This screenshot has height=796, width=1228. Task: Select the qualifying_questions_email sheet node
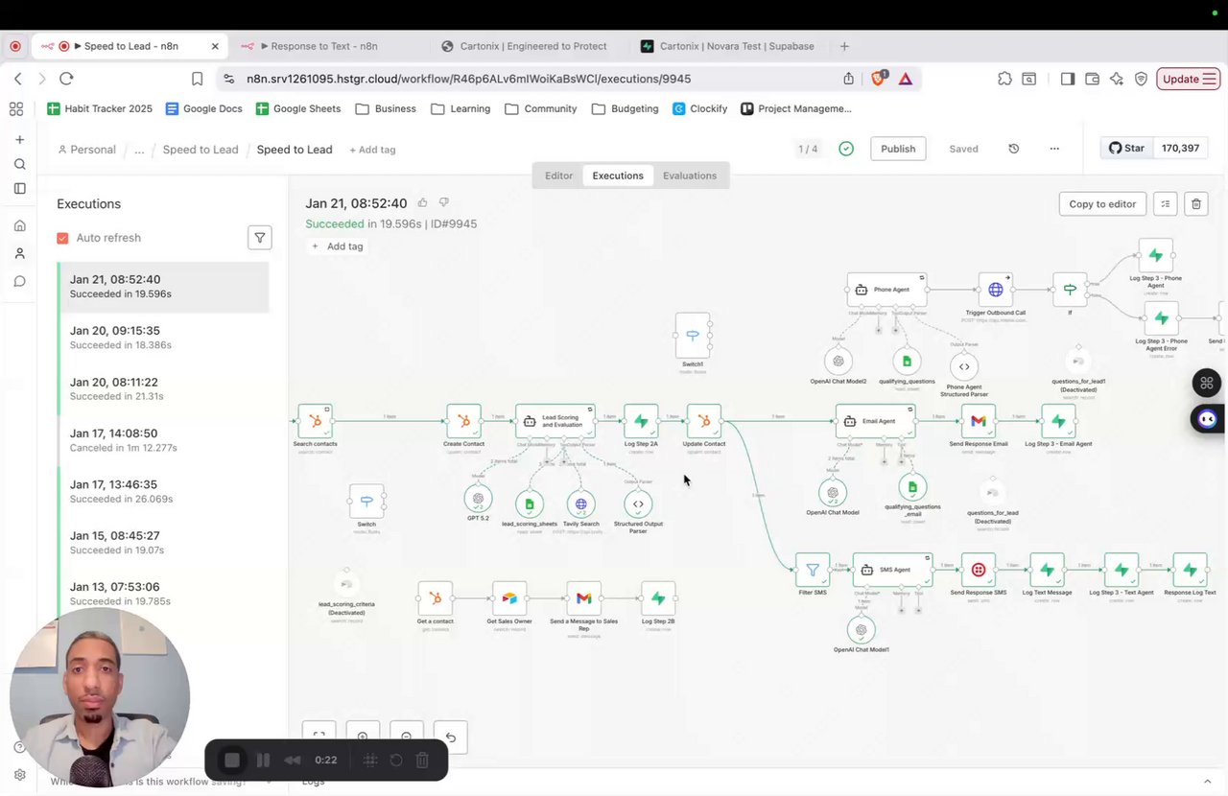click(x=912, y=487)
